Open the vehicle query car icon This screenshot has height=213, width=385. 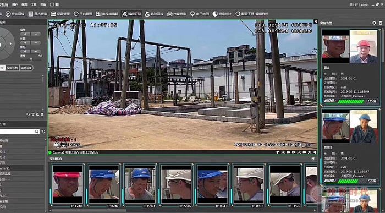click(x=169, y=14)
